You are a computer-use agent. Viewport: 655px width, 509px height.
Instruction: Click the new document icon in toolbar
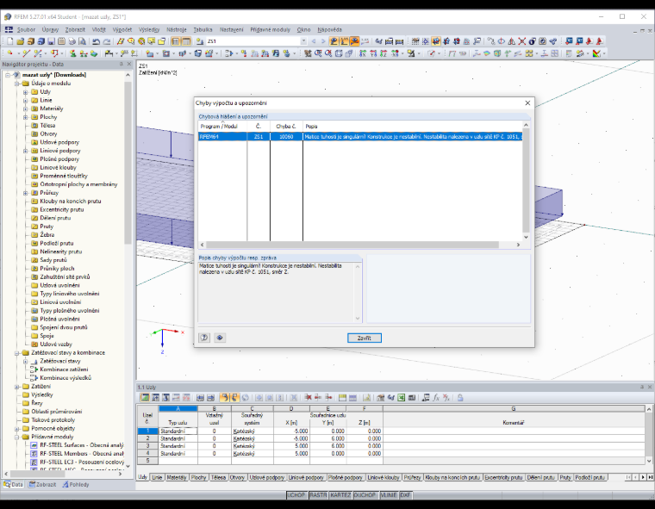10,41
